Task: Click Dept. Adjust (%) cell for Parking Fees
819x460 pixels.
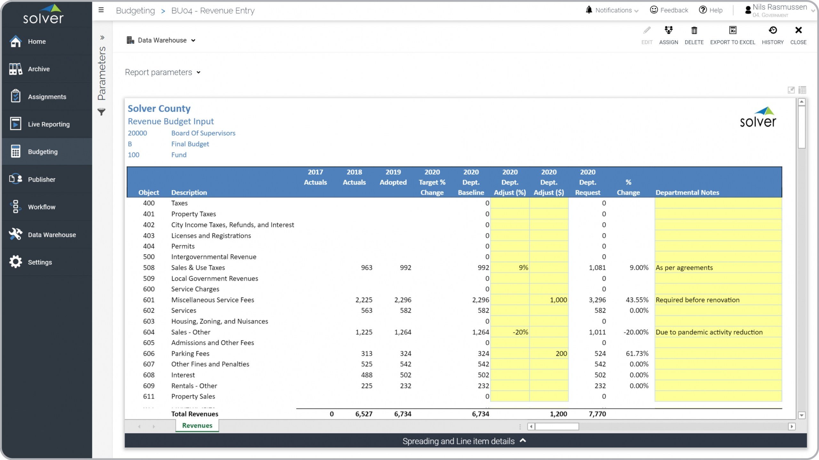Action: tap(510, 354)
